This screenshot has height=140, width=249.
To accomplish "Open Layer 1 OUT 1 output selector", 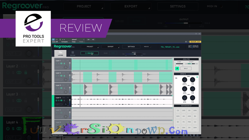I will click(x=59, y=67).
